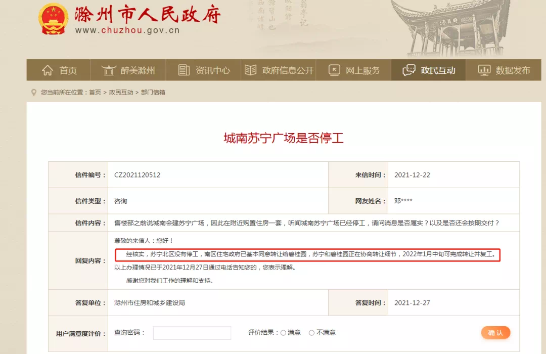Click the closing line 感谢您对我们工作的理解和支持
Image resolution: width=546 pixels, height=354 pixels.
pyautogui.click(x=169, y=281)
